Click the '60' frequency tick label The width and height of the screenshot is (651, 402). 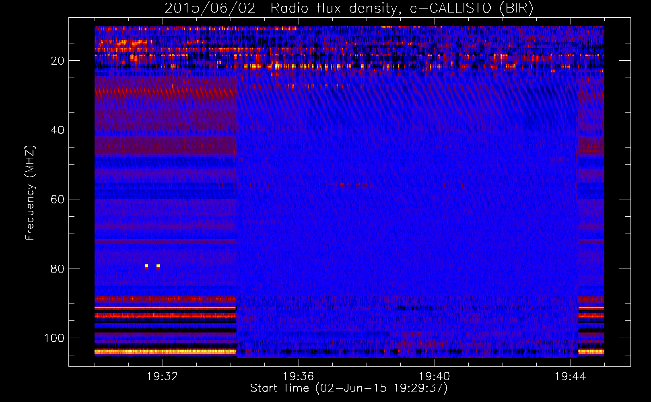click(x=58, y=199)
